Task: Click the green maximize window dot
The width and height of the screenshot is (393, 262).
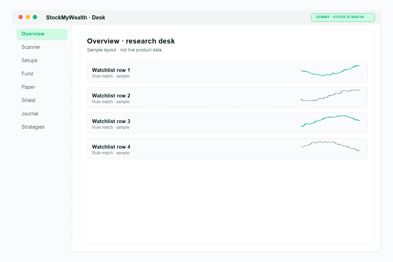Action: [35, 17]
